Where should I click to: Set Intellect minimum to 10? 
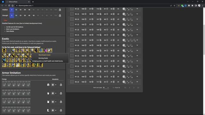click(x=16, y=10)
